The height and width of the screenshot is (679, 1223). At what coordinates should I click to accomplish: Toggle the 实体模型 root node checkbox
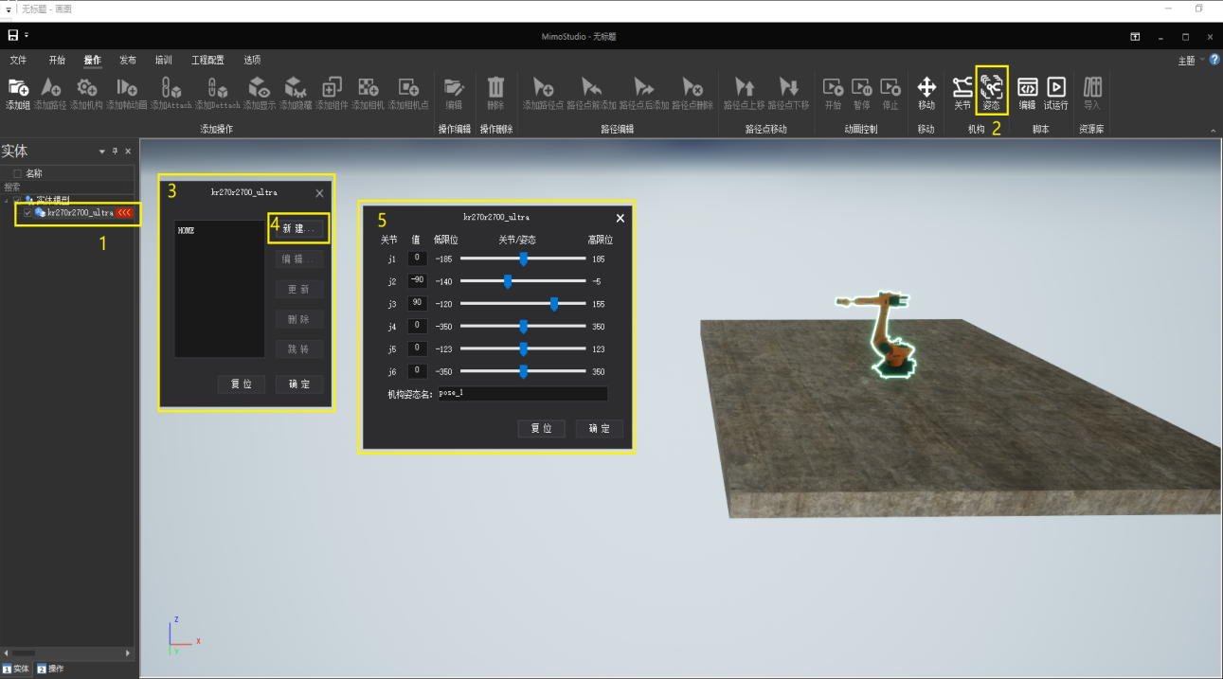pos(17,200)
